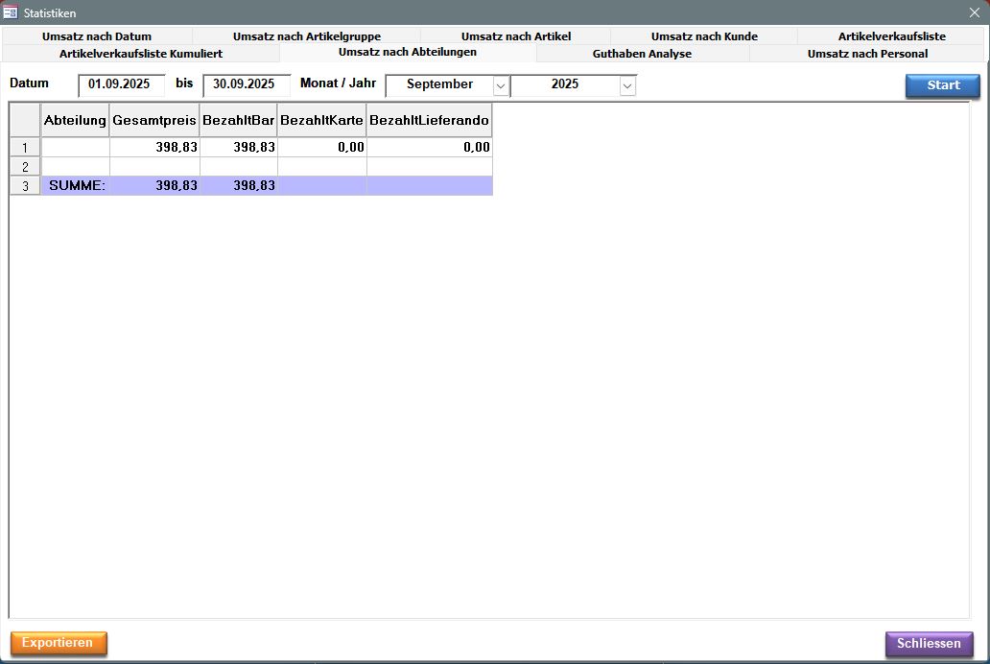Select the Umsatz nach Kunde tab
This screenshot has height=664, width=990.
point(704,36)
